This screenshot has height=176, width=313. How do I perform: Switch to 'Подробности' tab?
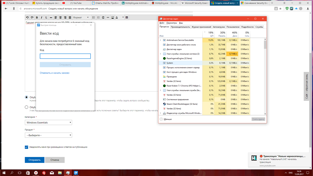click(247, 27)
